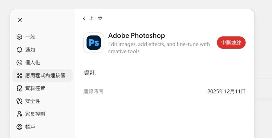272x138 pixels.
Task: Select the 安全性 sidebar item
Action: coord(33,101)
